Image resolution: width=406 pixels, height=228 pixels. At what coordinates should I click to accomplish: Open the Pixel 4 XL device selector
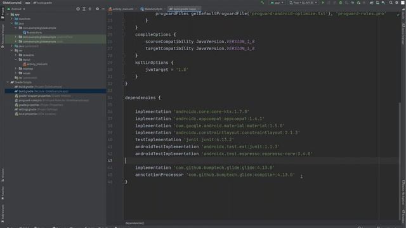(303, 3)
